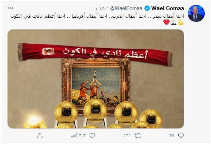Click the reply count ٣٨
Image resolution: width=211 pixels, height=144 pixels.
coord(172,136)
